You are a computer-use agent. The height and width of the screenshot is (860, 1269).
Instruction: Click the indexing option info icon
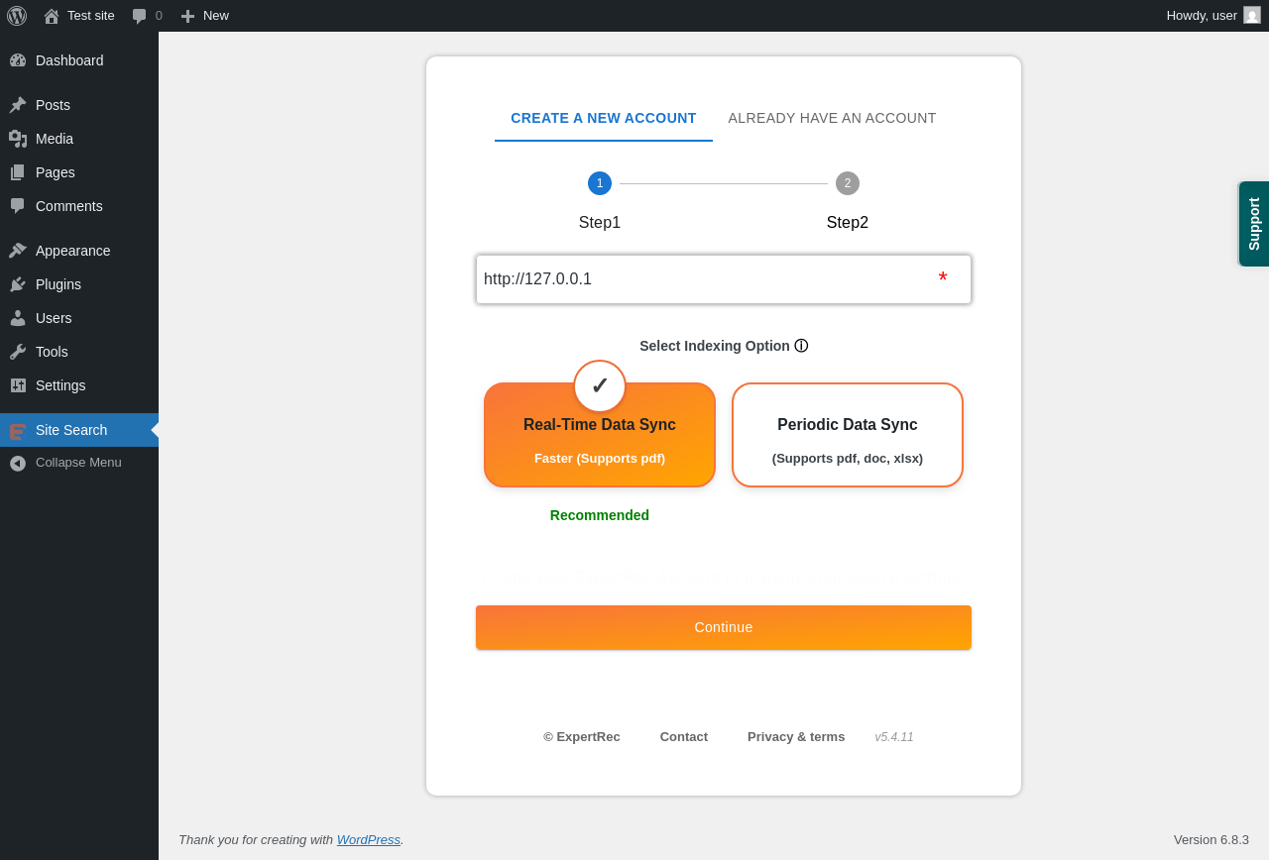click(801, 346)
